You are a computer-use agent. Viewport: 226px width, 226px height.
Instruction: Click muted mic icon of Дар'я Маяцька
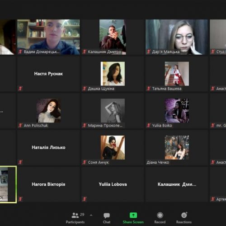[x=149, y=52]
